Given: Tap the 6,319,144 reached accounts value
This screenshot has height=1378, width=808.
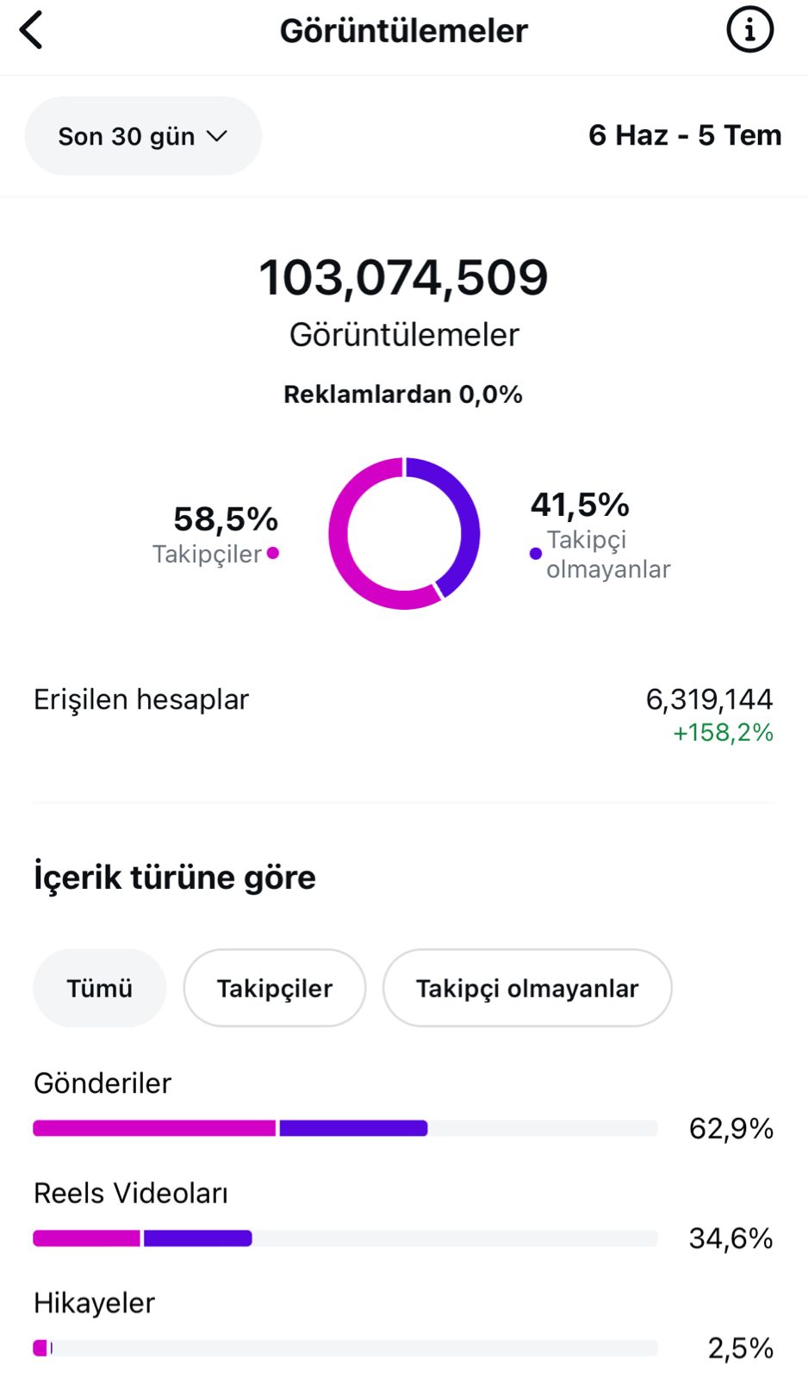Looking at the screenshot, I should coord(709,699).
